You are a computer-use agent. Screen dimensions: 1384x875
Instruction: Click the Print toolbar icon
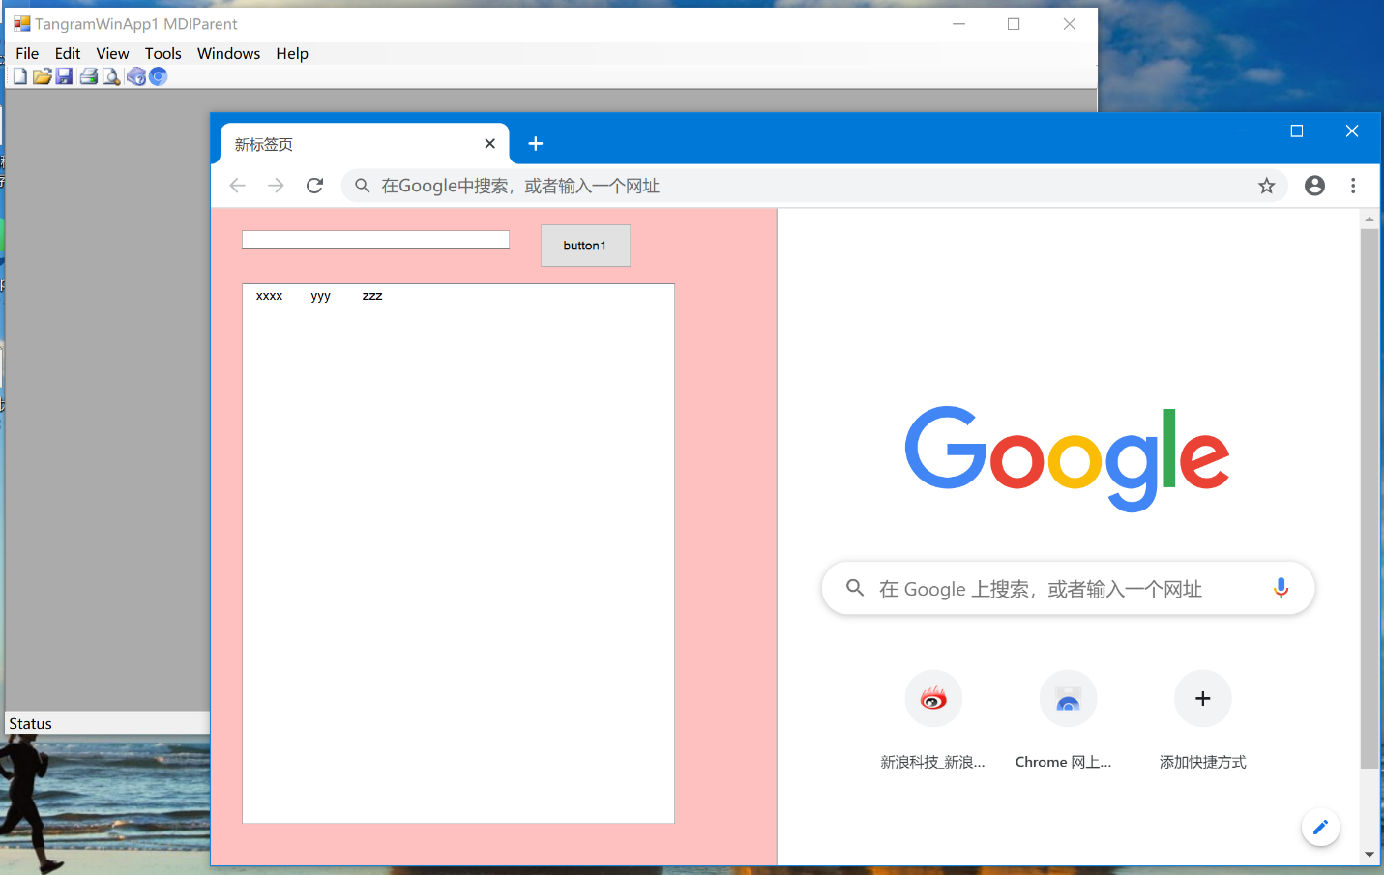89,76
